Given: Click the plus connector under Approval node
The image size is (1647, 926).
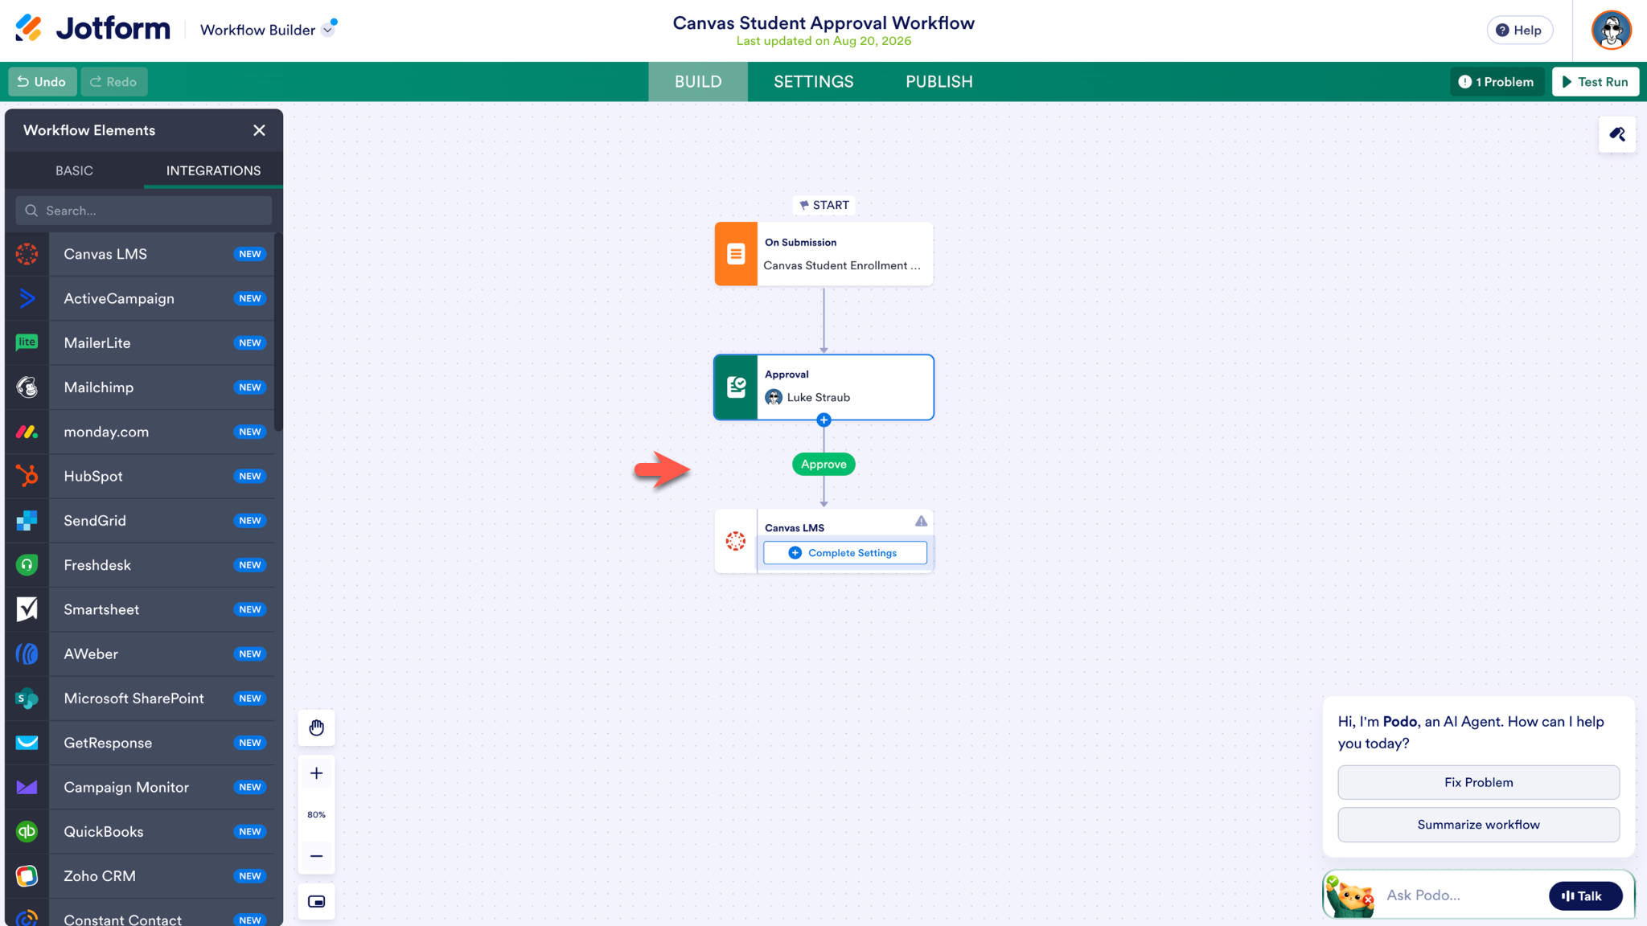Looking at the screenshot, I should click(x=823, y=420).
